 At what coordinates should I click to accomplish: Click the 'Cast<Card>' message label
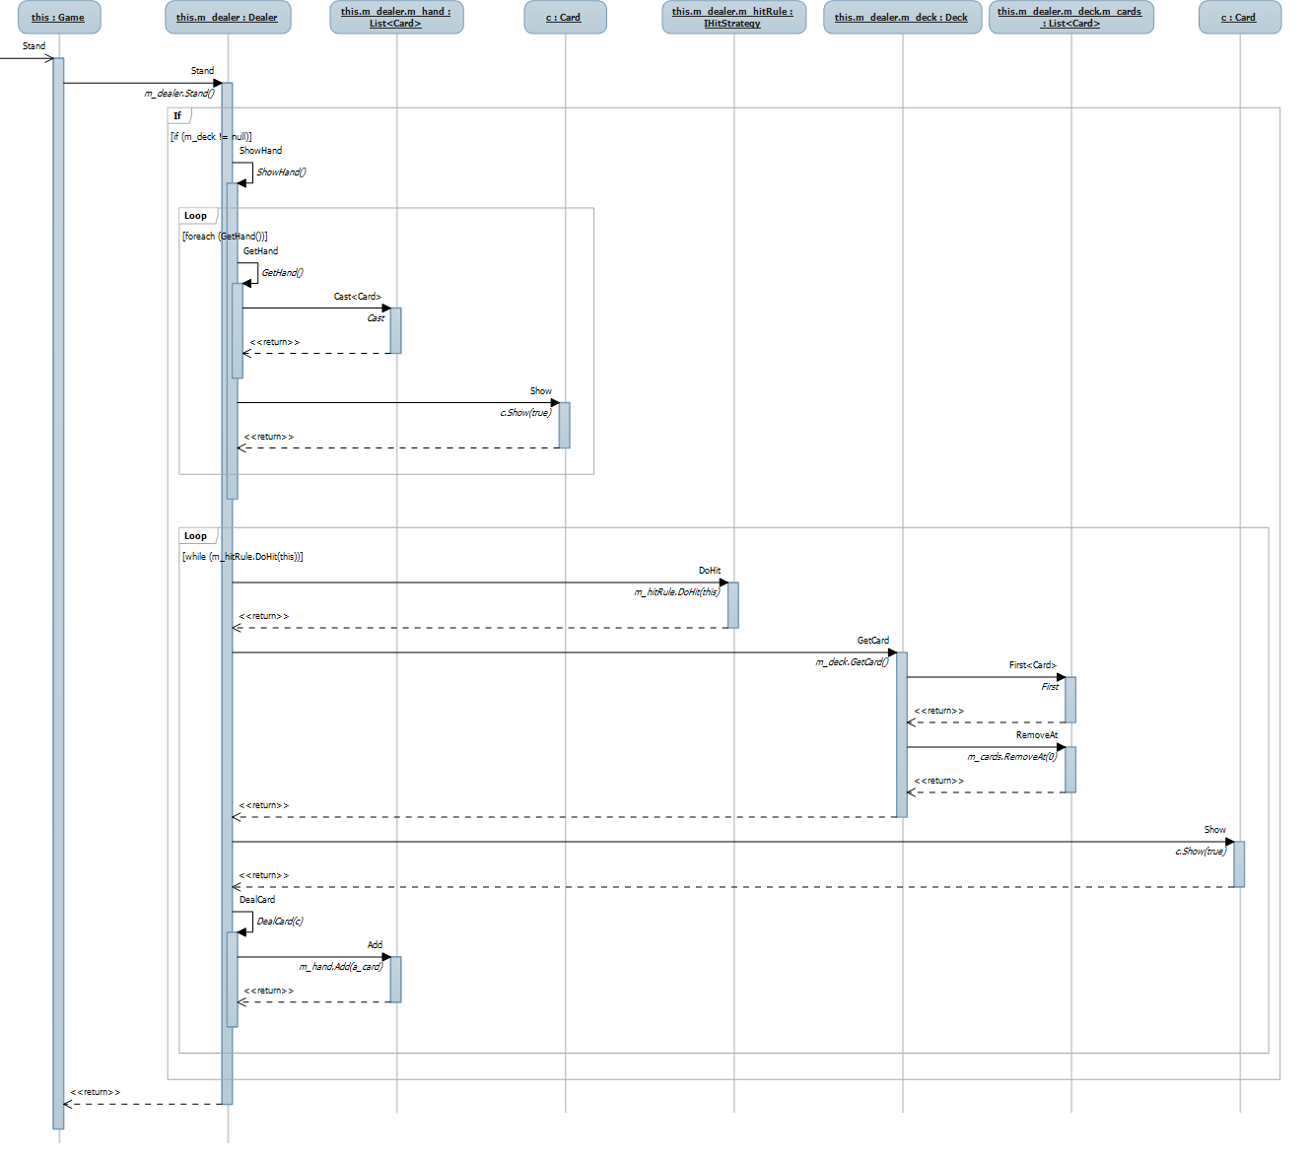358,297
